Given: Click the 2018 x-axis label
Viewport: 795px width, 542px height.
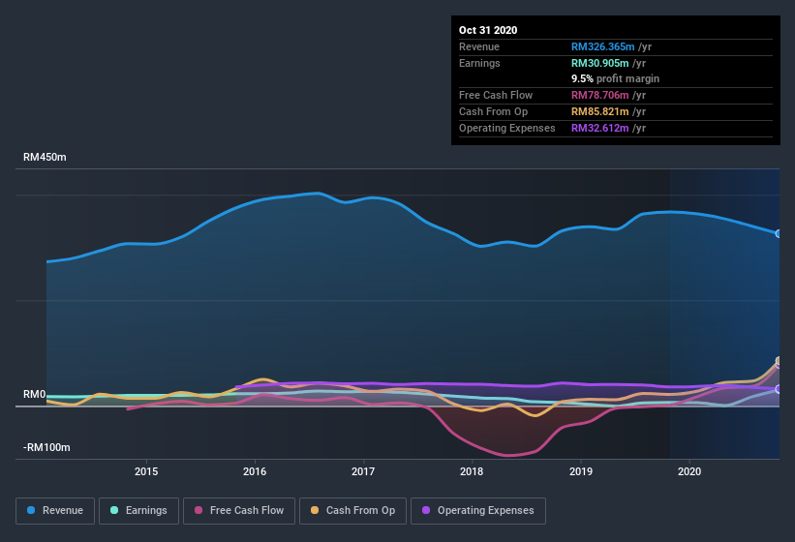Looking at the screenshot, I should (x=472, y=471).
